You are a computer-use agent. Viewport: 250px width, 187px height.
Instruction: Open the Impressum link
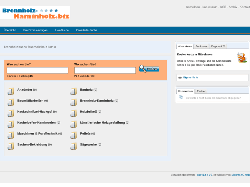(x=210, y=7)
